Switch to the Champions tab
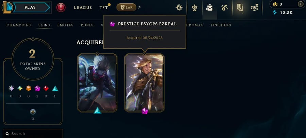 [x=19, y=25]
